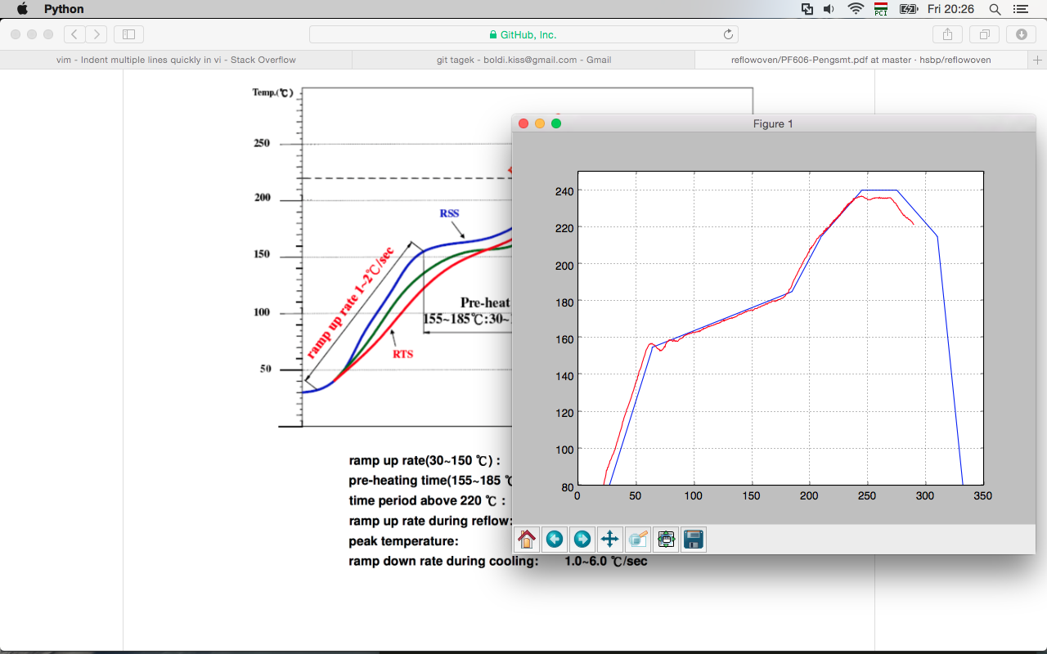Click the Home reset view icon in Figure toolbar
1047x654 pixels.
coord(527,540)
